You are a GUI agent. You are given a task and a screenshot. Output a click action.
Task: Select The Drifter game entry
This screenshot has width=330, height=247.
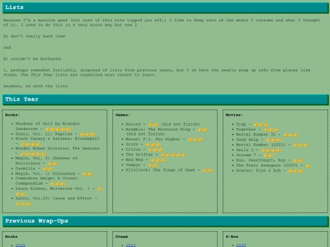click(156, 154)
